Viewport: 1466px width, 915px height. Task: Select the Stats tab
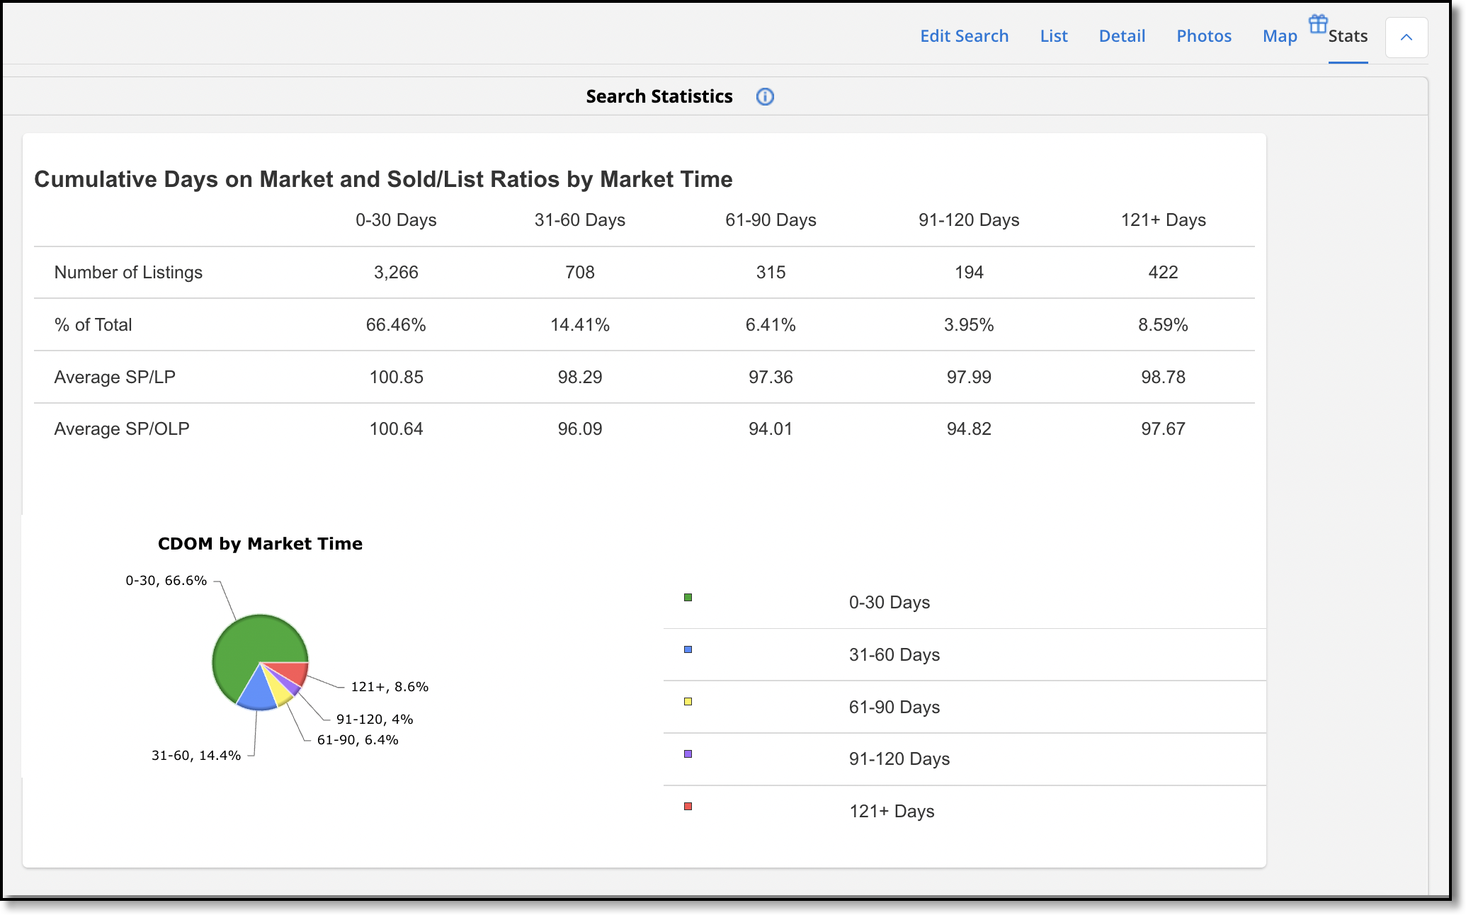point(1348,36)
